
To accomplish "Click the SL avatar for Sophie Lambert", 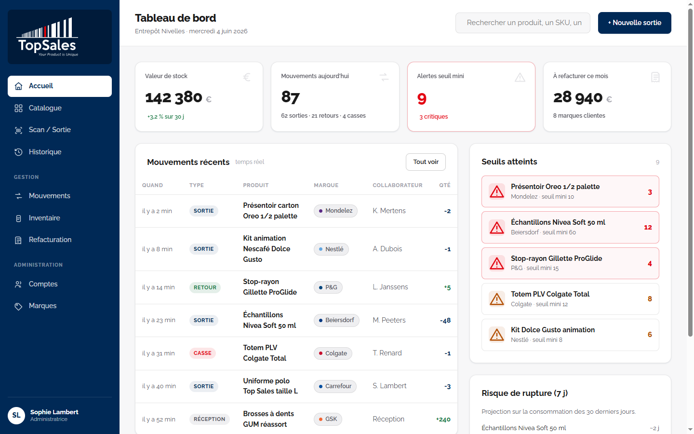I will point(16,415).
